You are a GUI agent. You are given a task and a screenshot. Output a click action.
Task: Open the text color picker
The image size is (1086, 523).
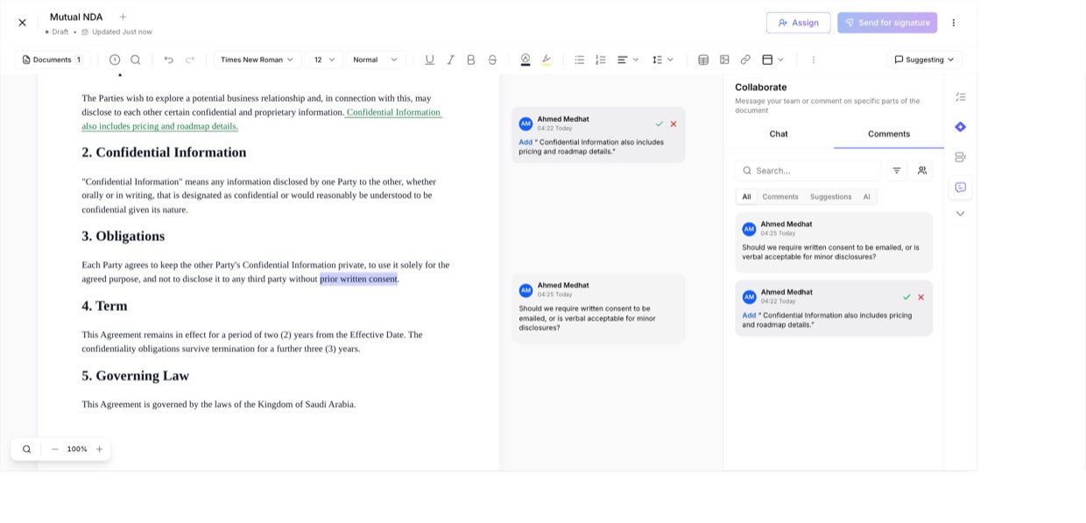point(525,60)
